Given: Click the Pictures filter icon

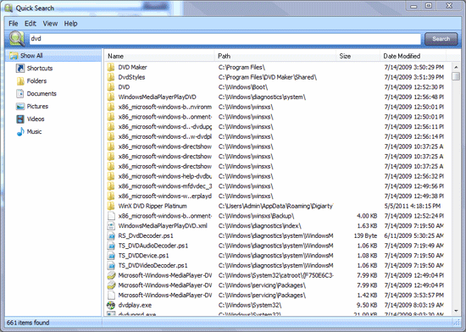Looking at the screenshot, I should coord(20,107).
